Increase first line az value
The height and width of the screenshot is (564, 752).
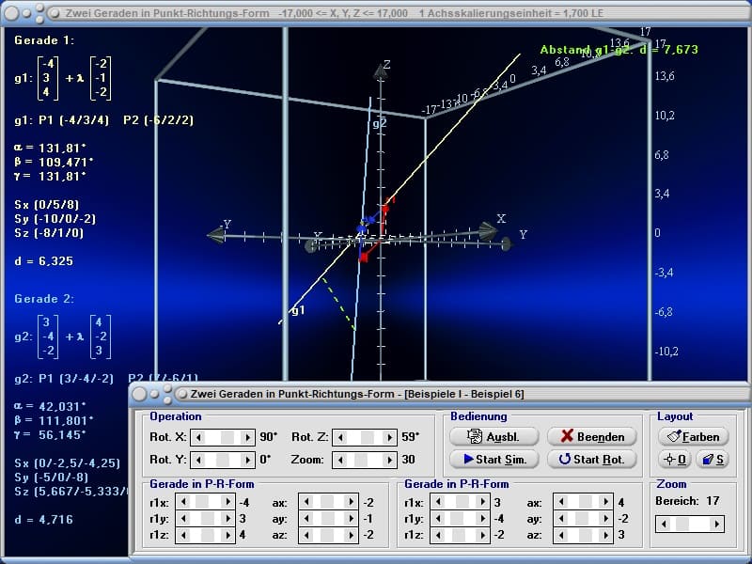tap(351, 534)
